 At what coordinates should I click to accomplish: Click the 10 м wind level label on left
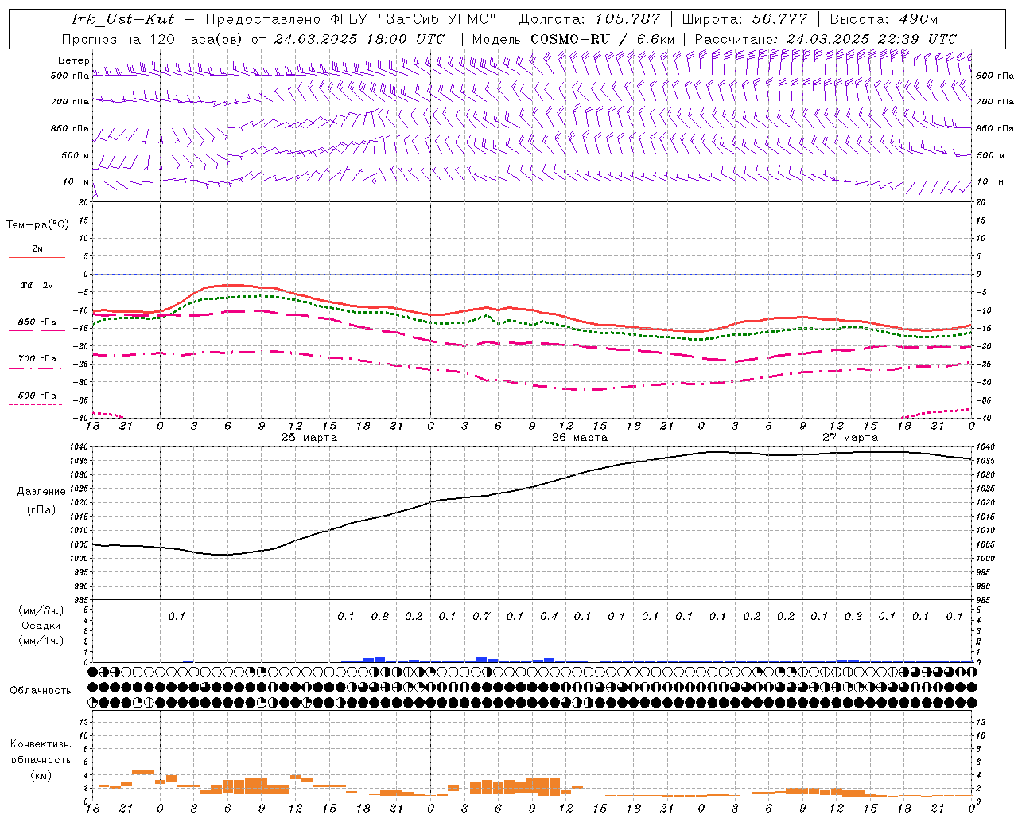(x=76, y=182)
